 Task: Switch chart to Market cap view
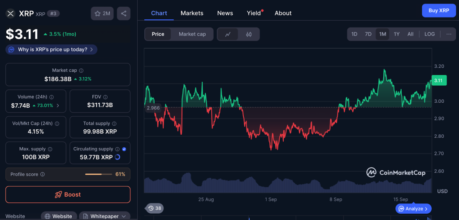[192, 34]
